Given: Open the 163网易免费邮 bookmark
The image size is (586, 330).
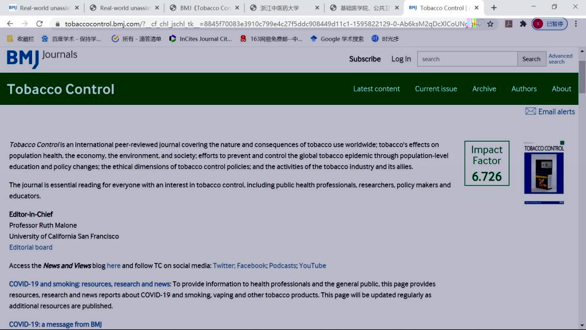Looking at the screenshot, I should tap(271, 38).
